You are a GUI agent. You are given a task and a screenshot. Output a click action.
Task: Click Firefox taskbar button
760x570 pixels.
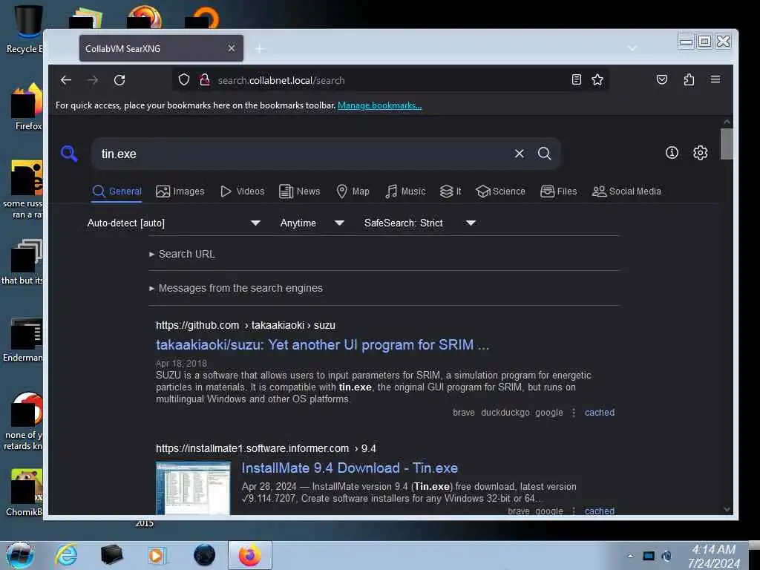[x=249, y=555]
